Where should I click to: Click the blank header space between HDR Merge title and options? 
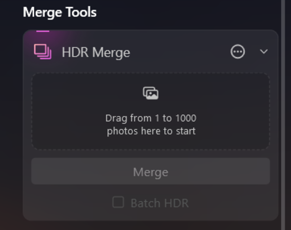coord(180,52)
